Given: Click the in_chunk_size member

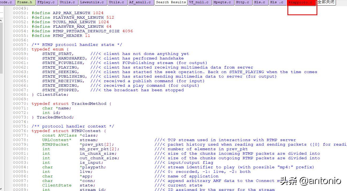Looking at the screenshot, I should pyautogui.click(x=97, y=153).
